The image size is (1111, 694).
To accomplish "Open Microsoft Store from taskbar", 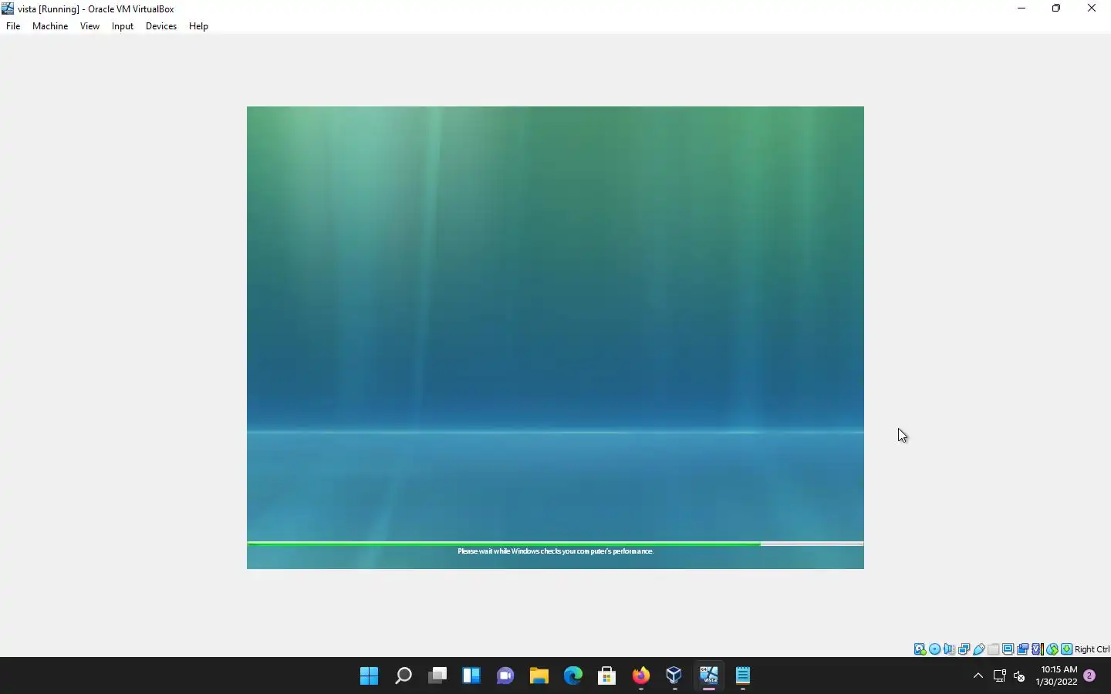I will 607,676.
